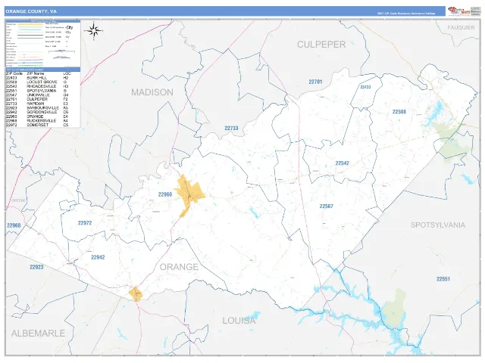This screenshot has height=363, width=485.
Task: Click ZIP code 22567 on the map
Action: click(327, 206)
